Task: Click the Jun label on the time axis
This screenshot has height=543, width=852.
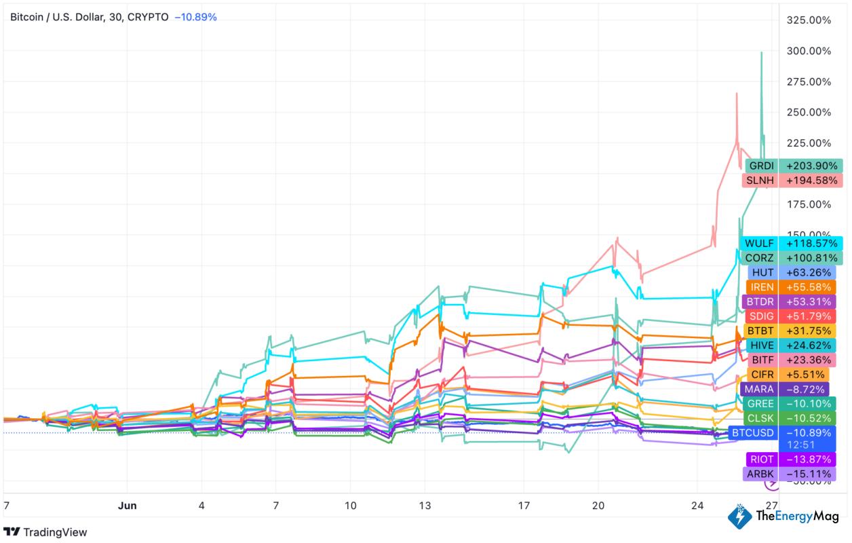Action: click(128, 506)
